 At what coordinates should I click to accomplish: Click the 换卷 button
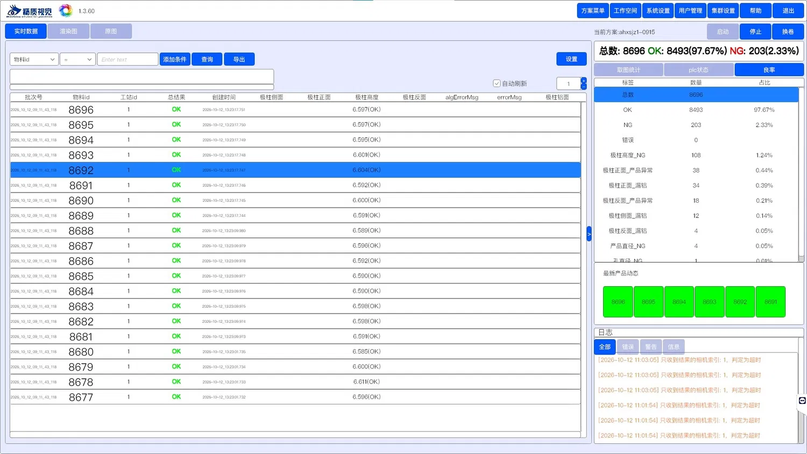[x=788, y=32]
